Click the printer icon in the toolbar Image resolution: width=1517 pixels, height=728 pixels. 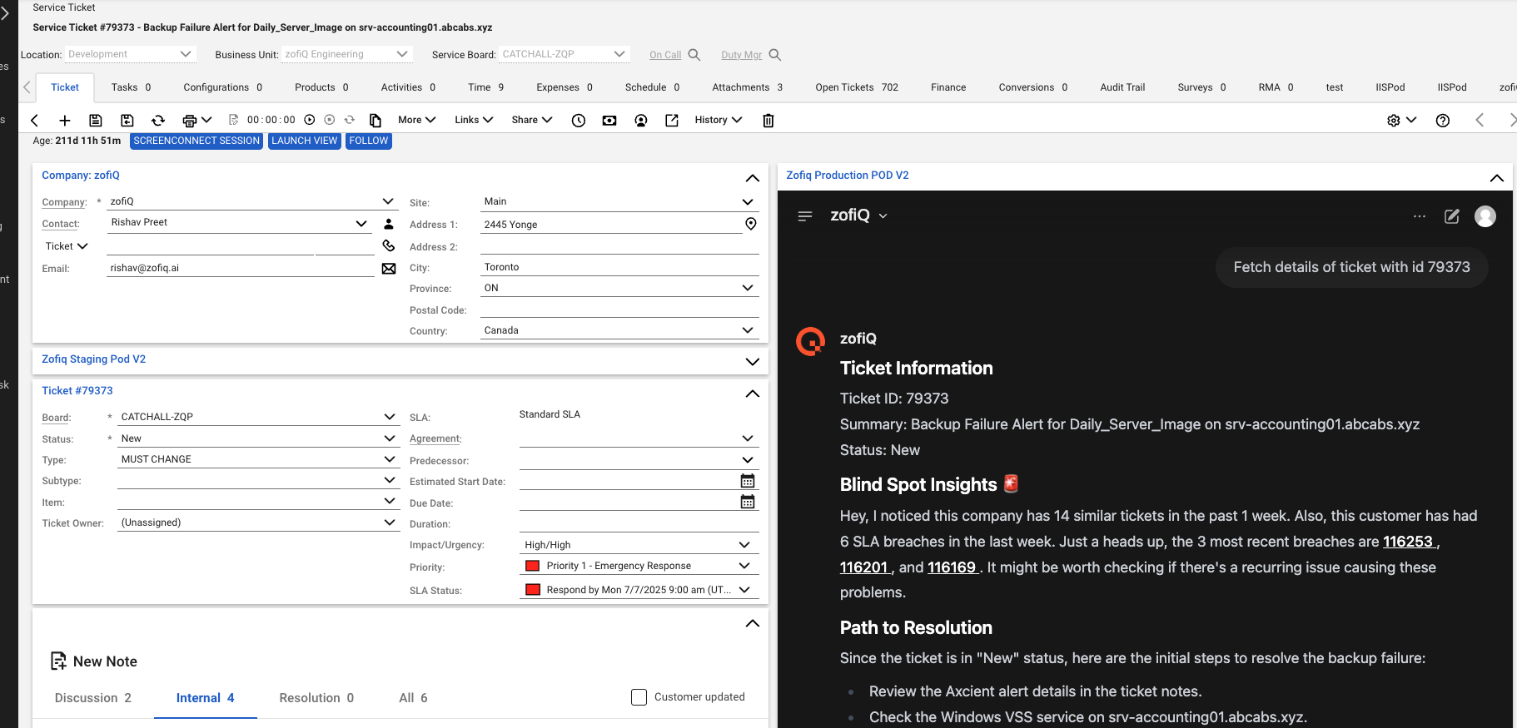(x=190, y=121)
